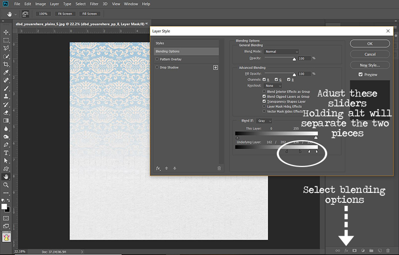The height and width of the screenshot is (255, 399).
Task: Click the plus icon beside Drop Shadow
Action: pos(215,67)
